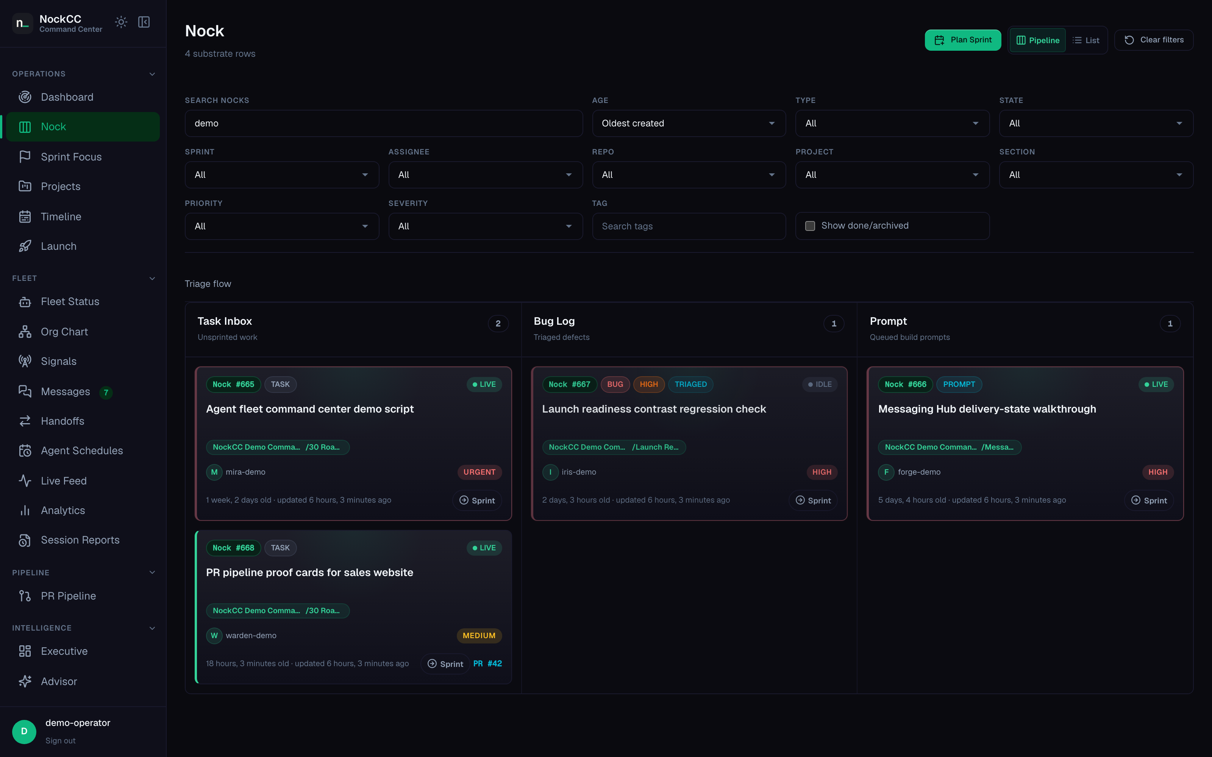This screenshot has width=1212, height=757.
Task: Click Clear filters button
Action: (1153, 40)
